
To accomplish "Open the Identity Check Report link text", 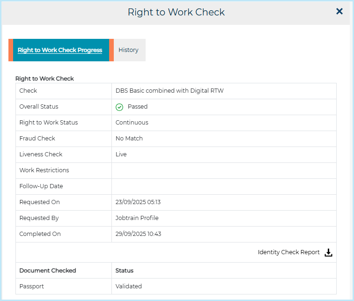I will pos(288,252).
